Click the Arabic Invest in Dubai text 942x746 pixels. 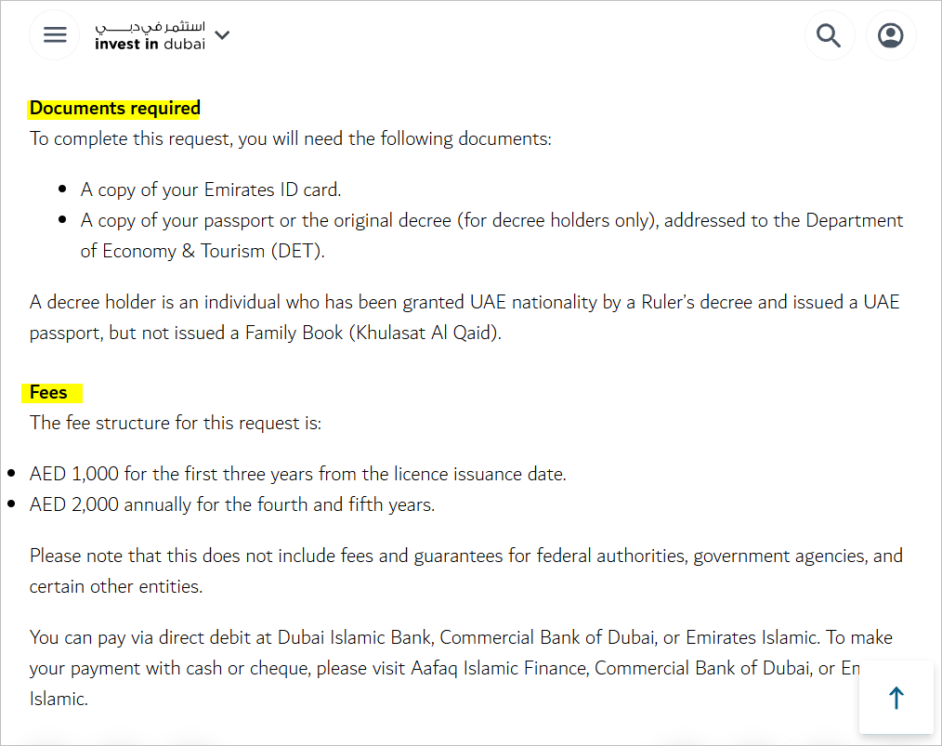click(x=150, y=26)
